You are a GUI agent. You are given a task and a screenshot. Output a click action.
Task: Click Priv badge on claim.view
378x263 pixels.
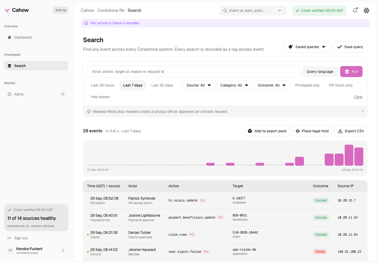[x=192, y=235]
